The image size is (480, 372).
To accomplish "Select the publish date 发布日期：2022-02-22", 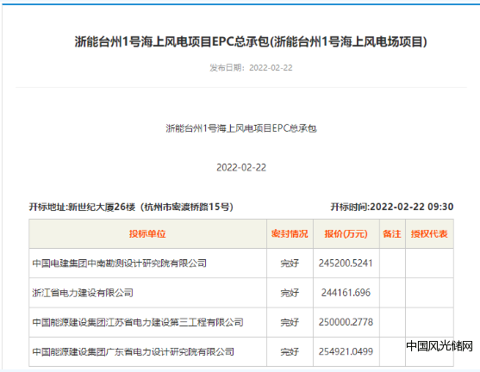I will 251,68.
